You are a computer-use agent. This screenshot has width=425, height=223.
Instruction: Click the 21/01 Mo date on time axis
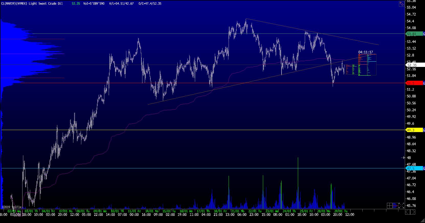(x=238, y=211)
